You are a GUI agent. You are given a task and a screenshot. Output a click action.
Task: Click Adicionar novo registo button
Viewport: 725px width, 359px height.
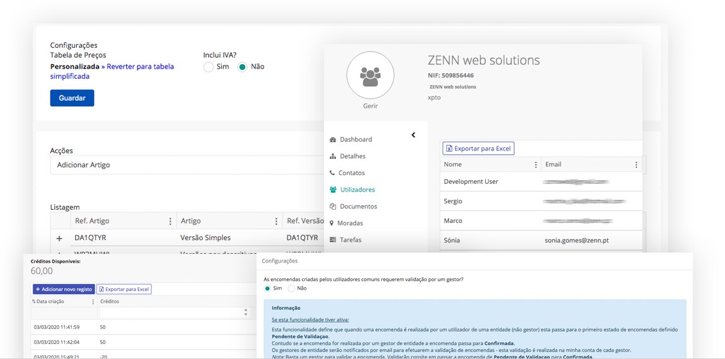[x=64, y=289]
